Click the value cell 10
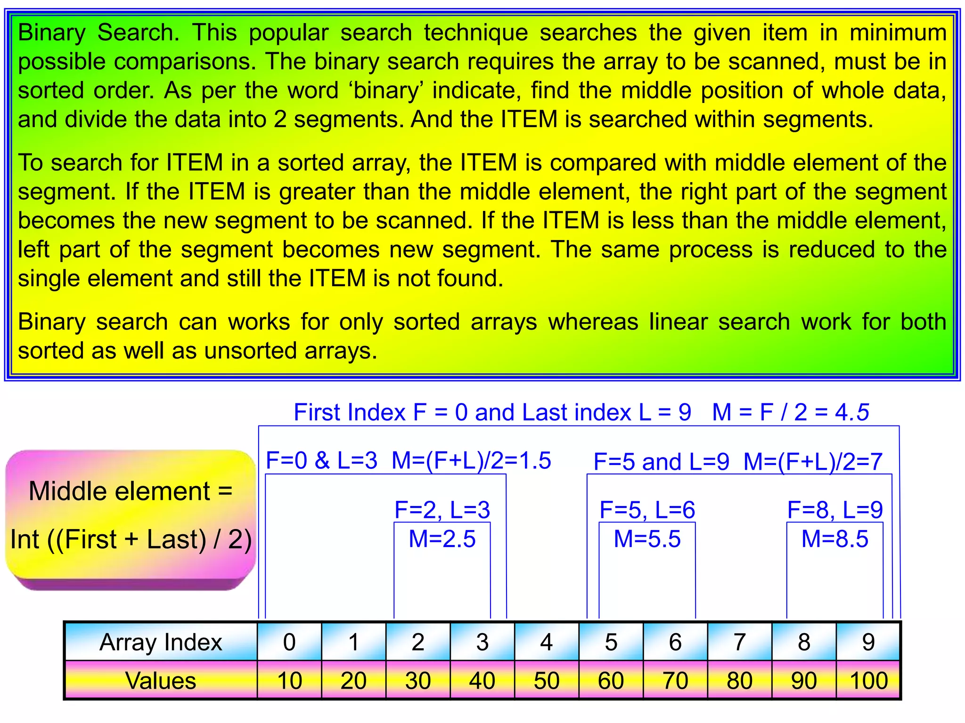Viewport: 965px width, 723px height. click(x=289, y=680)
